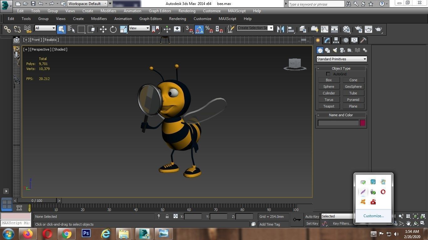Switch to the Modify panel tab

point(327,40)
